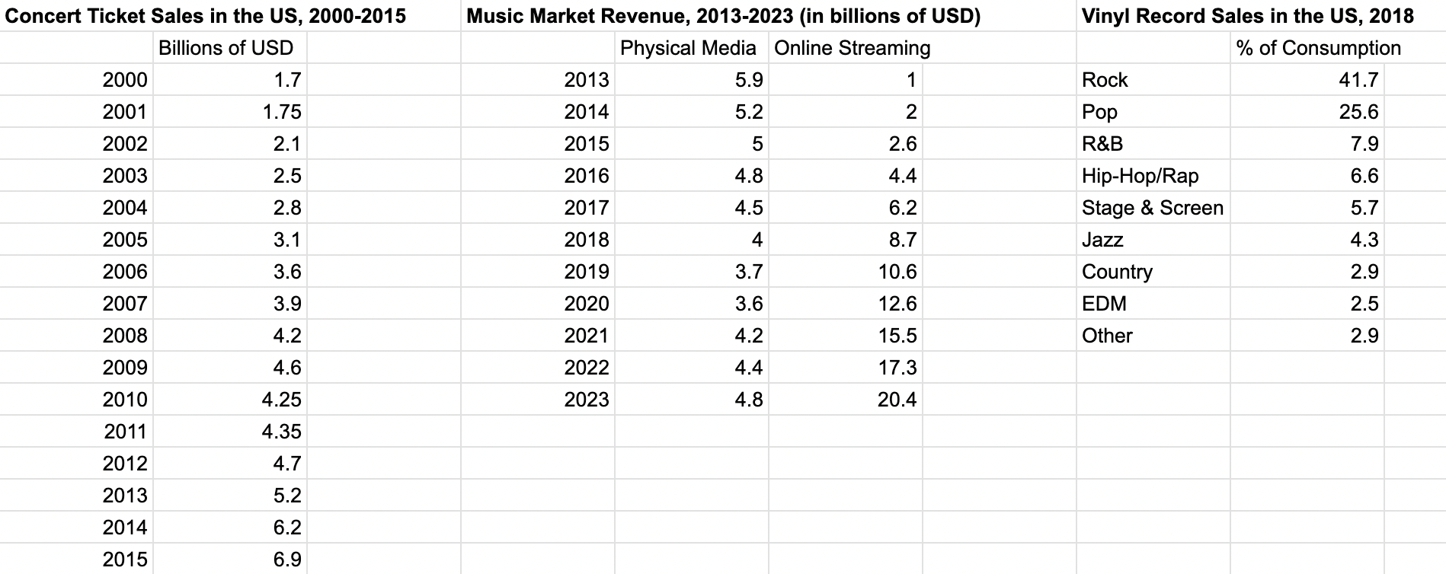Screen dimensions: 1446x574
Task: Select the Rock genre cell
Action: 1105,80
